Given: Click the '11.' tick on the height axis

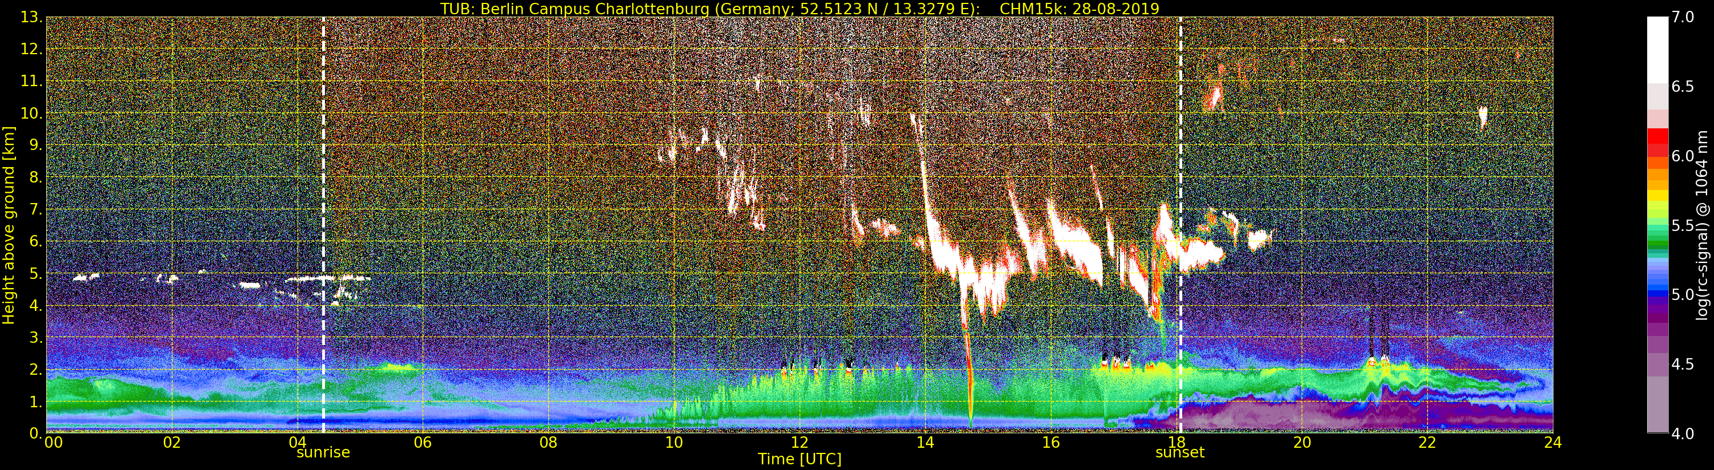Looking at the screenshot, I should [x=31, y=81].
